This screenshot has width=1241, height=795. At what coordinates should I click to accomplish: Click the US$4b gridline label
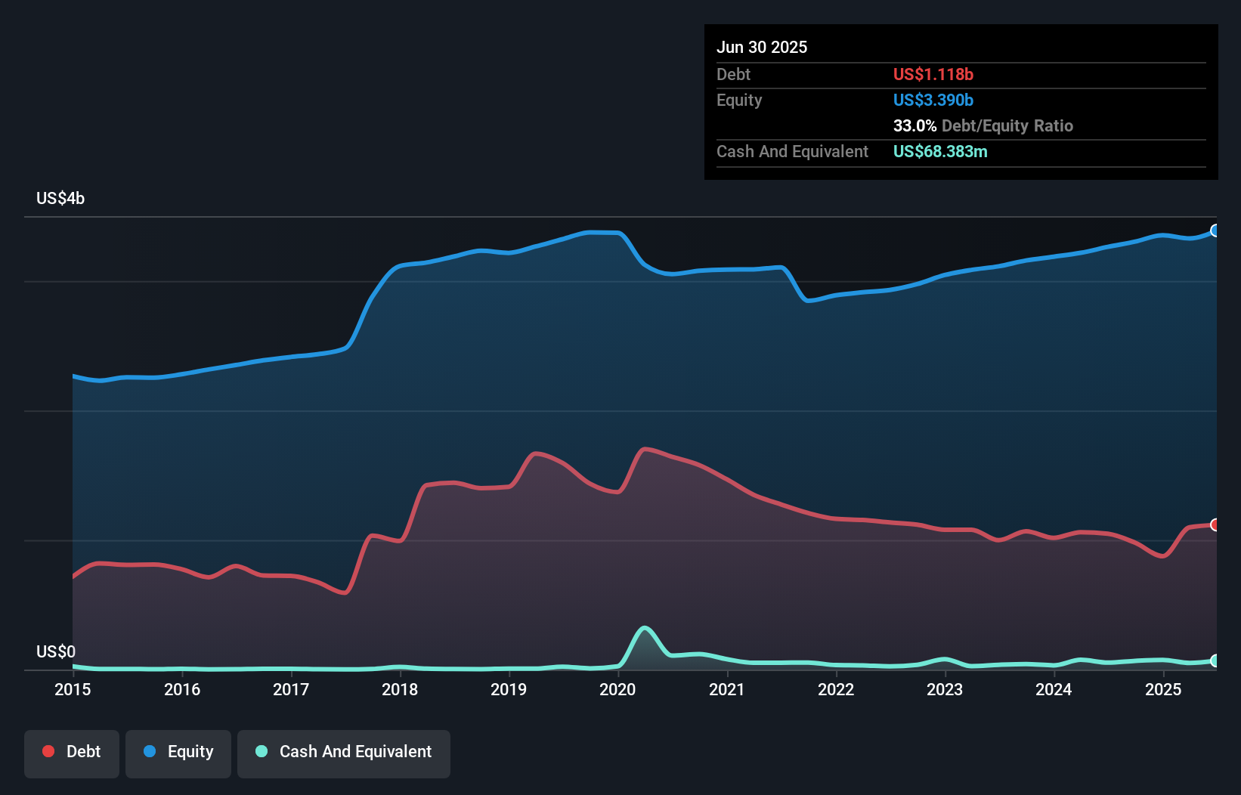coord(60,198)
